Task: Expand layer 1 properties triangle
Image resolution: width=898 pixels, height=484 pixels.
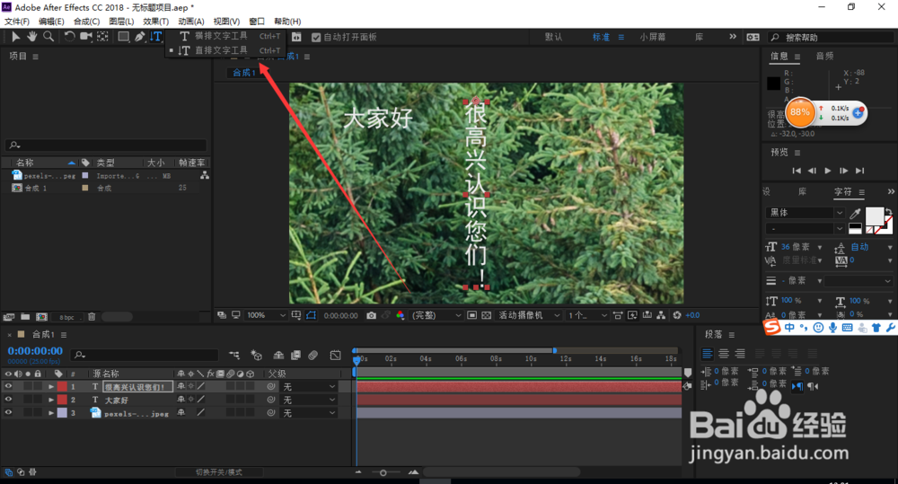Action: pyautogui.click(x=51, y=387)
